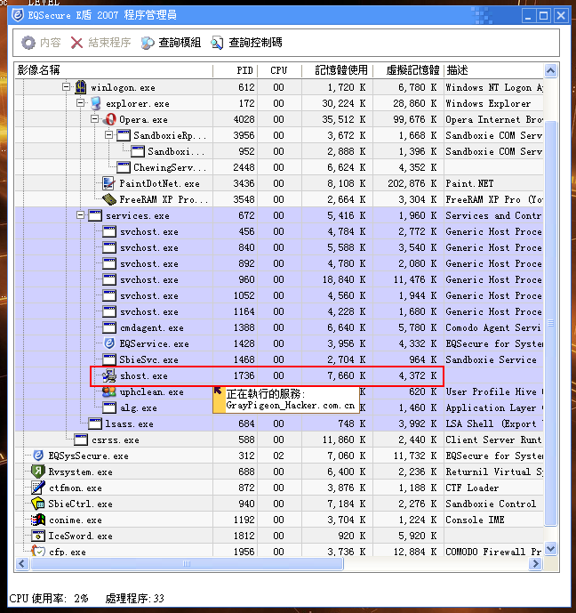Collapse the SandboxieRp... tree node
This screenshot has height=613, width=576.
click(109, 135)
